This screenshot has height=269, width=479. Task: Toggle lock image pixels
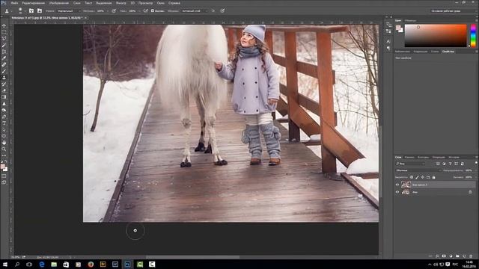(x=417, y=177)
